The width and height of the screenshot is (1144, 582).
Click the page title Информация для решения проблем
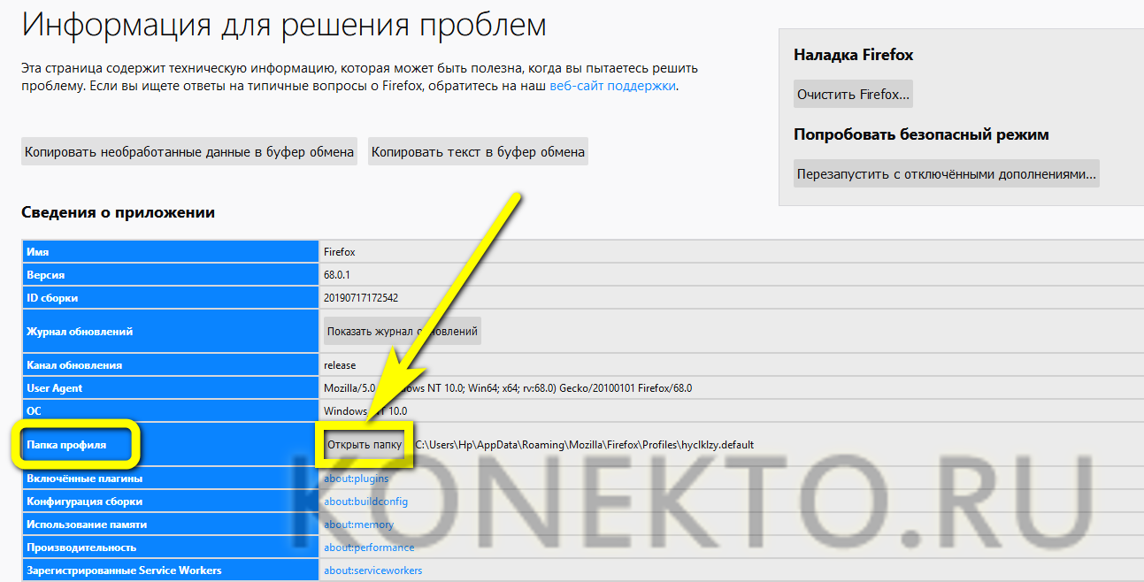[284, 24]
